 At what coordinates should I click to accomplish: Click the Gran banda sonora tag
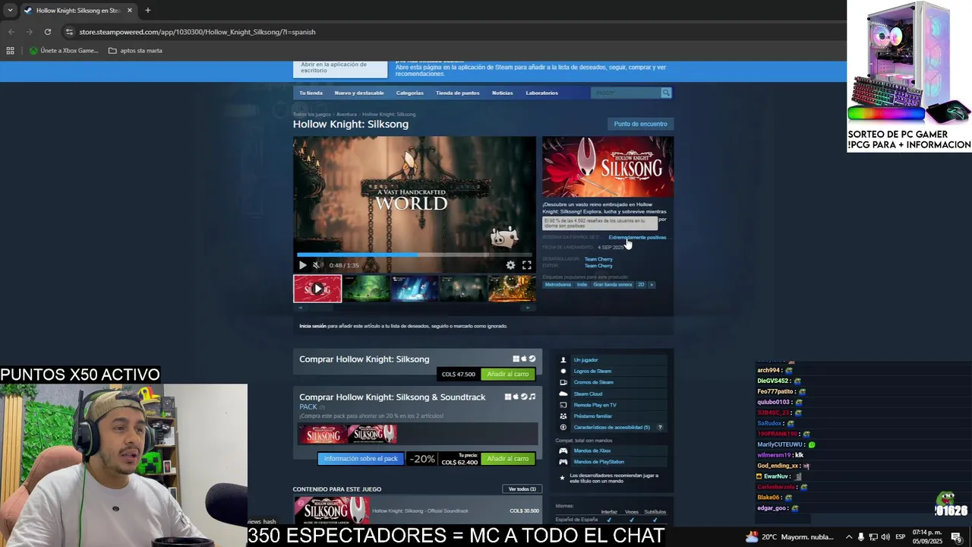(x=612, y=285)
